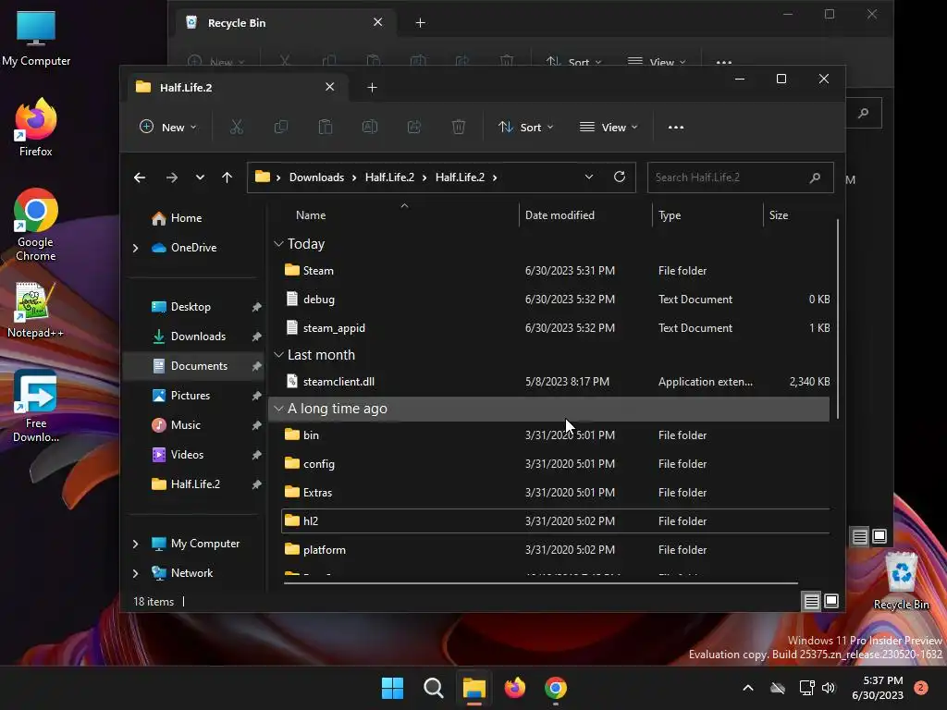The height and width of the screenshot is (710, 947).
Task: Select the Free Download Manager desktop shortcut
Action: [36, 407]
